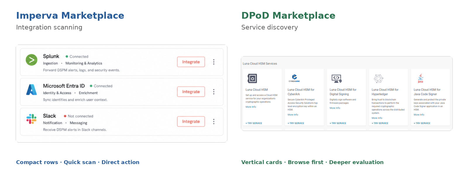The image size is (468, 181).
Task: Click the Luna Cloud HSM for Java Code Signer title
Action: (x=427, y=92)
